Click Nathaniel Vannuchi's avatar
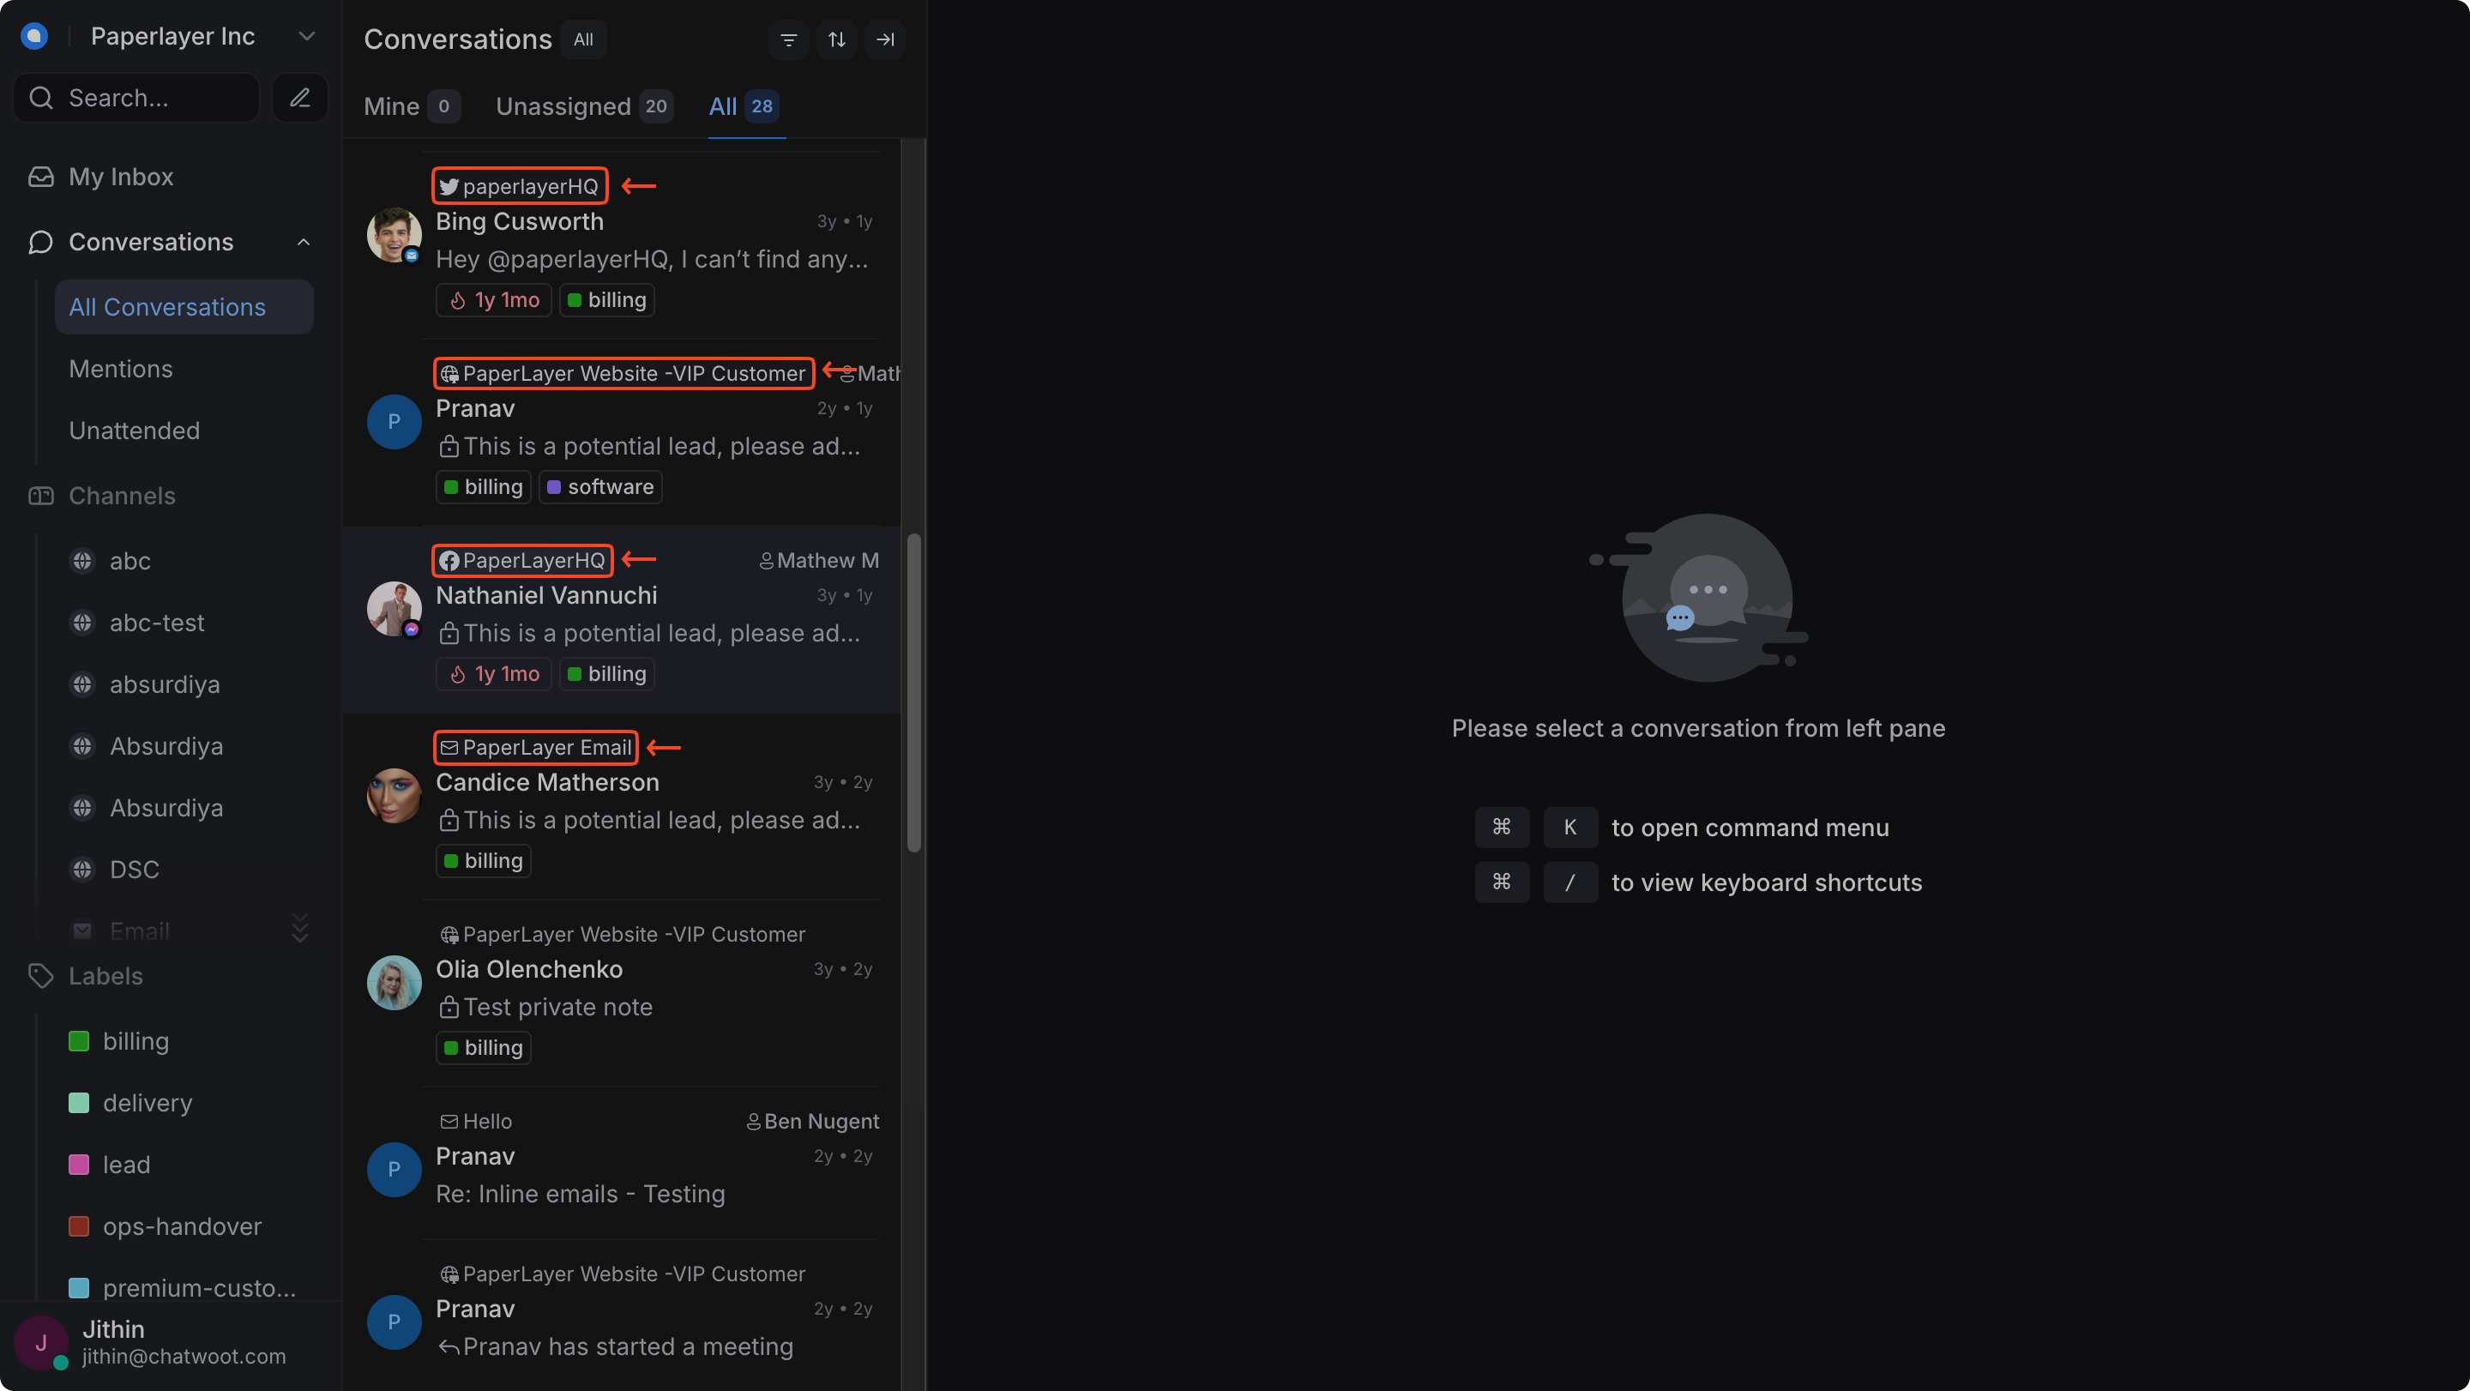 pyautogui.click(x=395, y=609)
